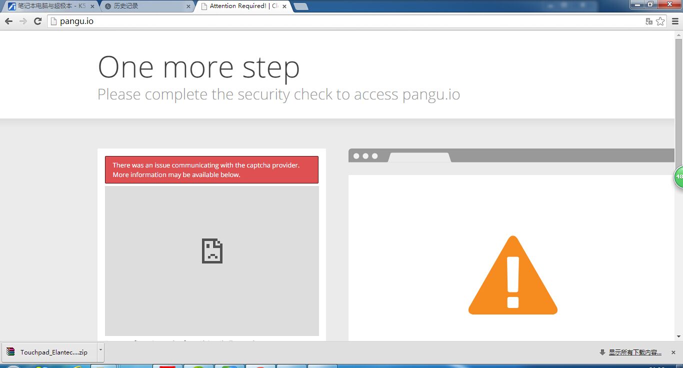Restore down the Chrome window
683x368 pixels.
650,4
